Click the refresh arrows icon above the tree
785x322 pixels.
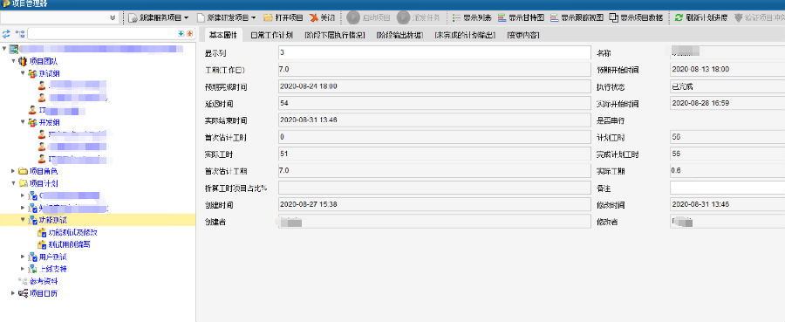pos(6,34)
